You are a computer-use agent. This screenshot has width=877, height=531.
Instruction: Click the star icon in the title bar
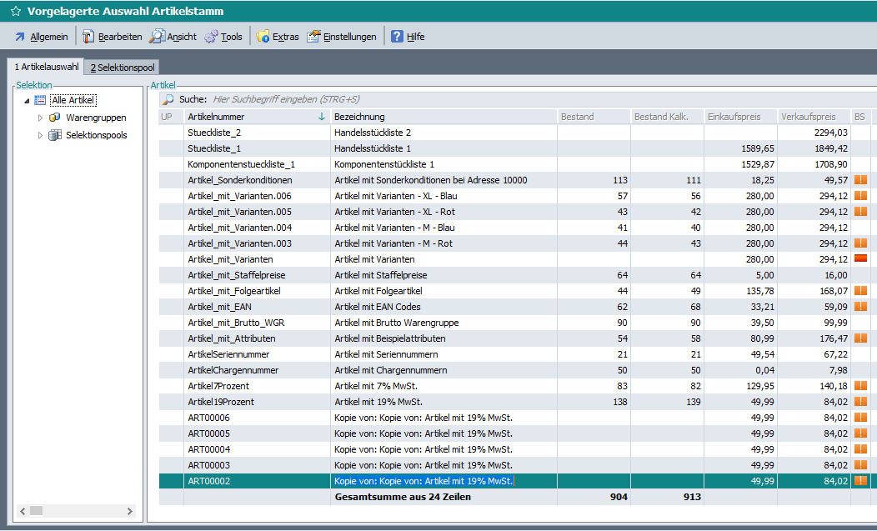point(15,12)
